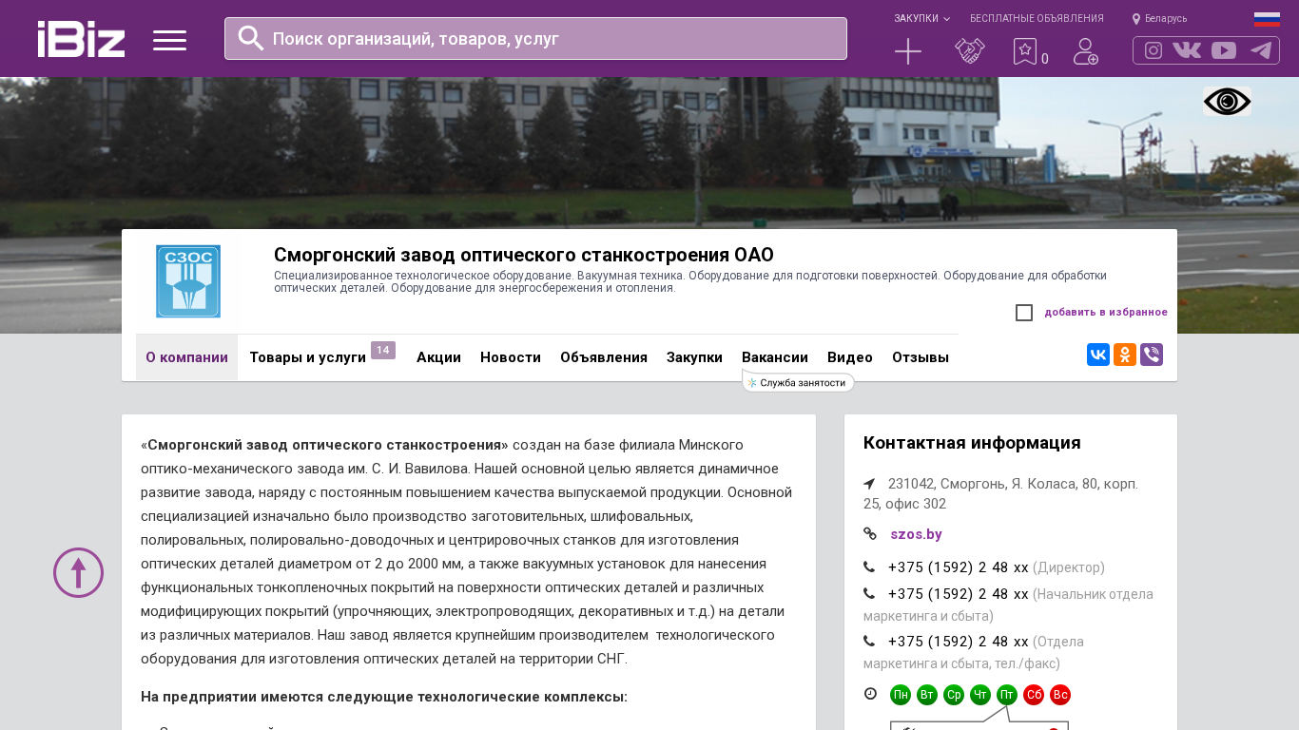Screen dimensions: 1299x730
Task: Click the company name heading
Action: (x=524, y=255)
